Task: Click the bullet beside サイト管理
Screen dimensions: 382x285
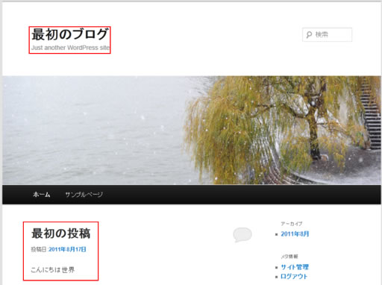Action: (x=277, y=268)
